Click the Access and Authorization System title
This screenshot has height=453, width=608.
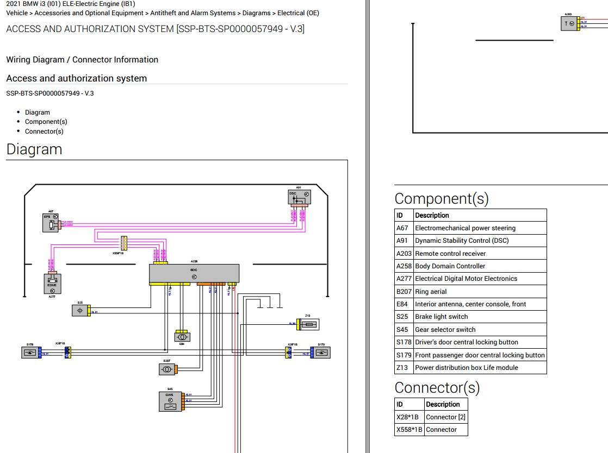point(155,29)
